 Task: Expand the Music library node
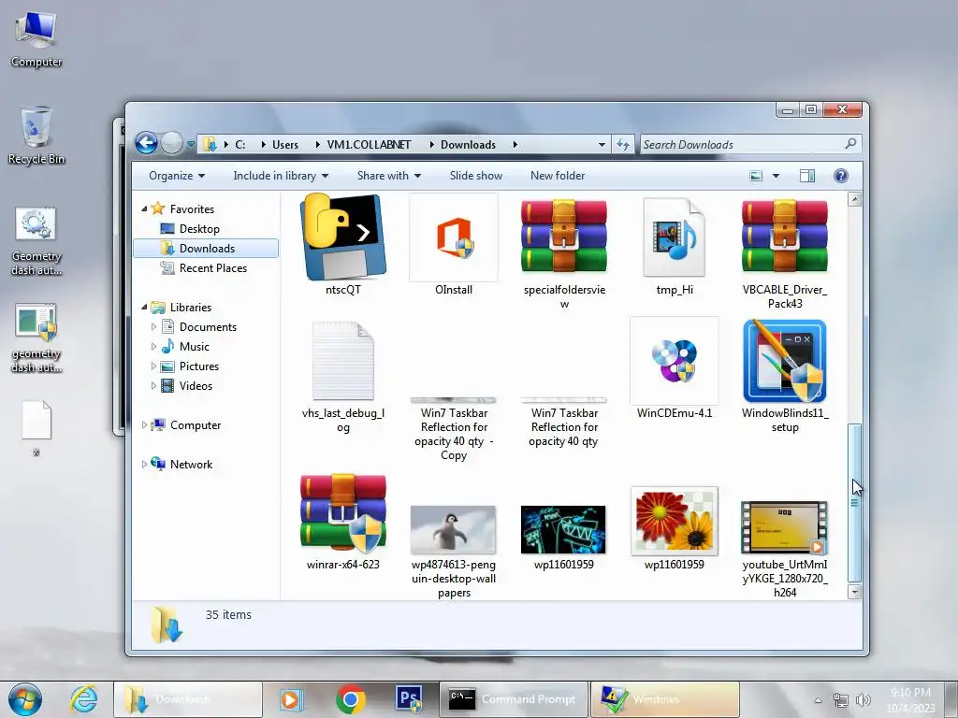point(154,346)
